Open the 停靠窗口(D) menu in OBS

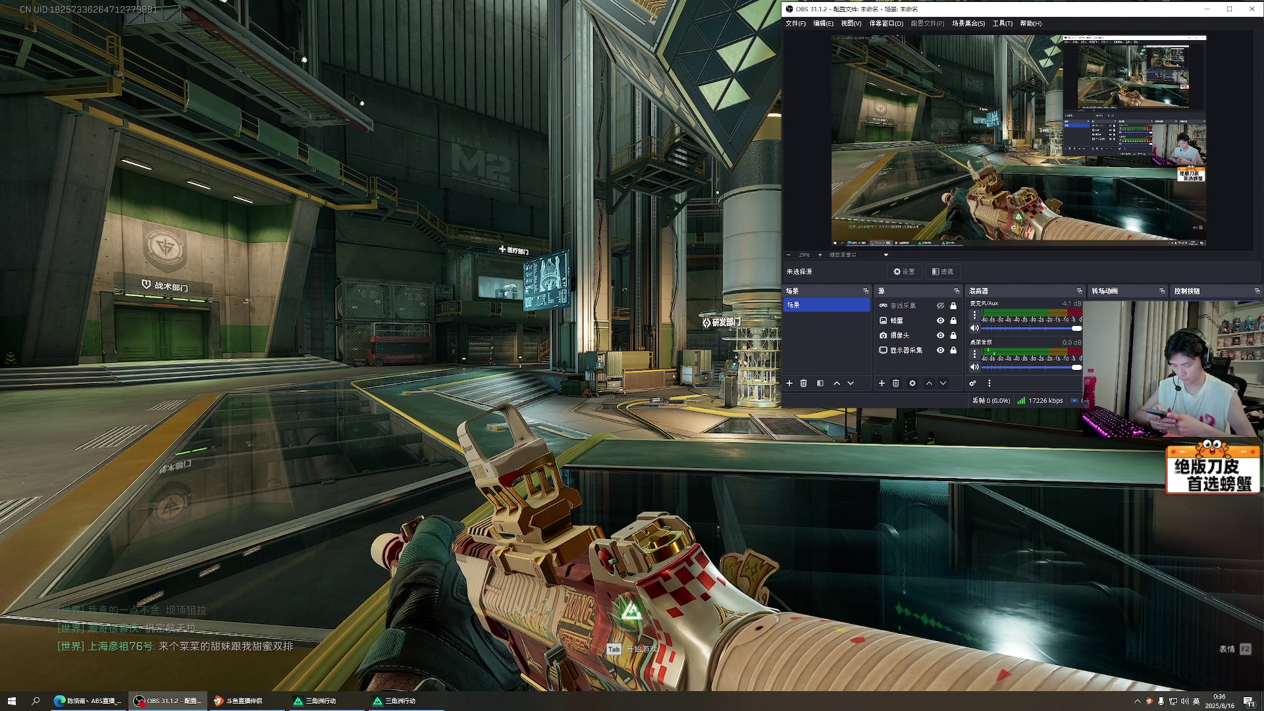(886, 24)
